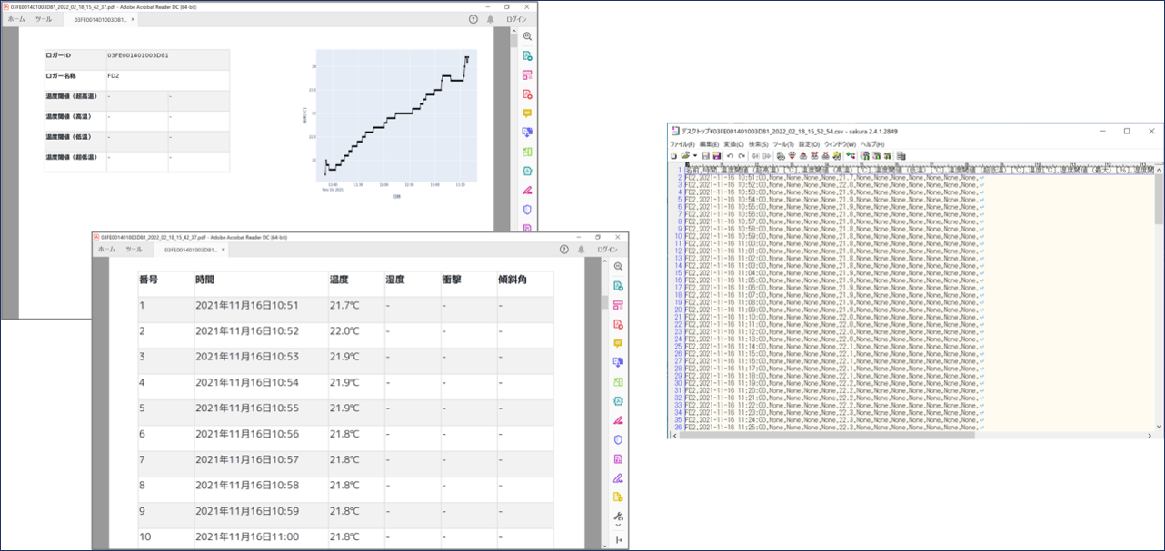
Task: Expand more tools chevron in front Acrobat sidebar
Action: pos(618,526)
